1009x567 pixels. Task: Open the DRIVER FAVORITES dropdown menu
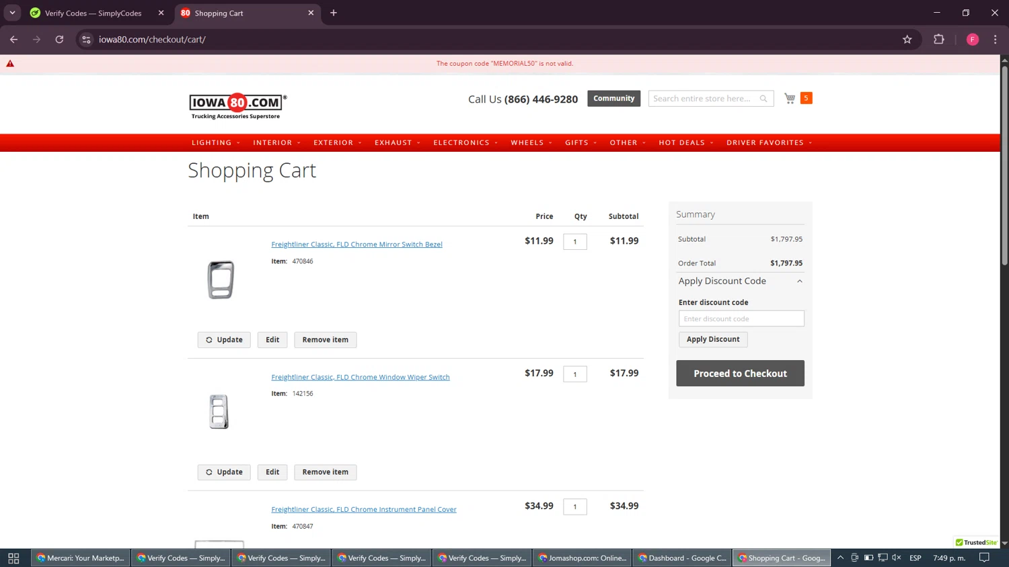(x=769, y=142)
